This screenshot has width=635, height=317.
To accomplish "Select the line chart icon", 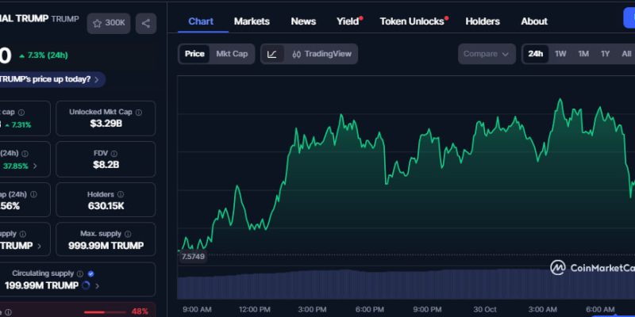I will pyautogui.click(x=272, y=54).
